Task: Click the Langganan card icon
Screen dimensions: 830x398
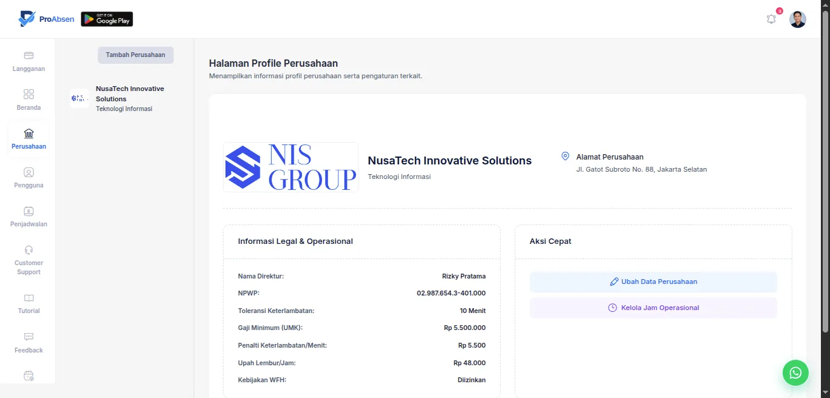Action: [29, 55]
